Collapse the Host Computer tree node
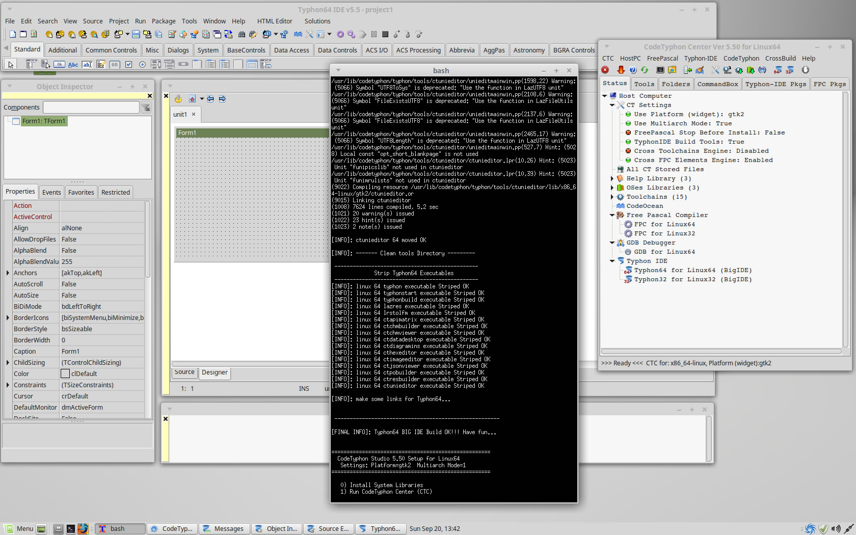 click(x=605, y=96)
